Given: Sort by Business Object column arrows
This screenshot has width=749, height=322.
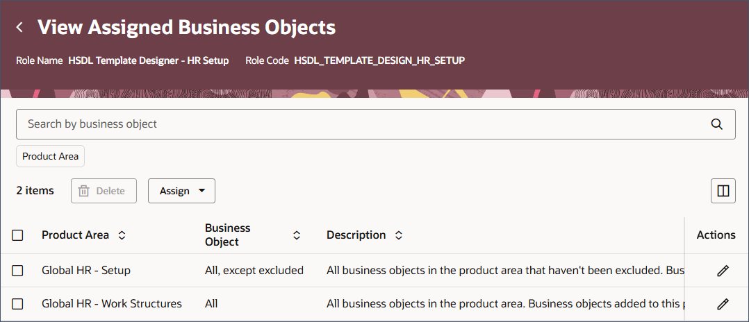Looking at the screenshot, I should pyautogui.click(x=297, y=235).
